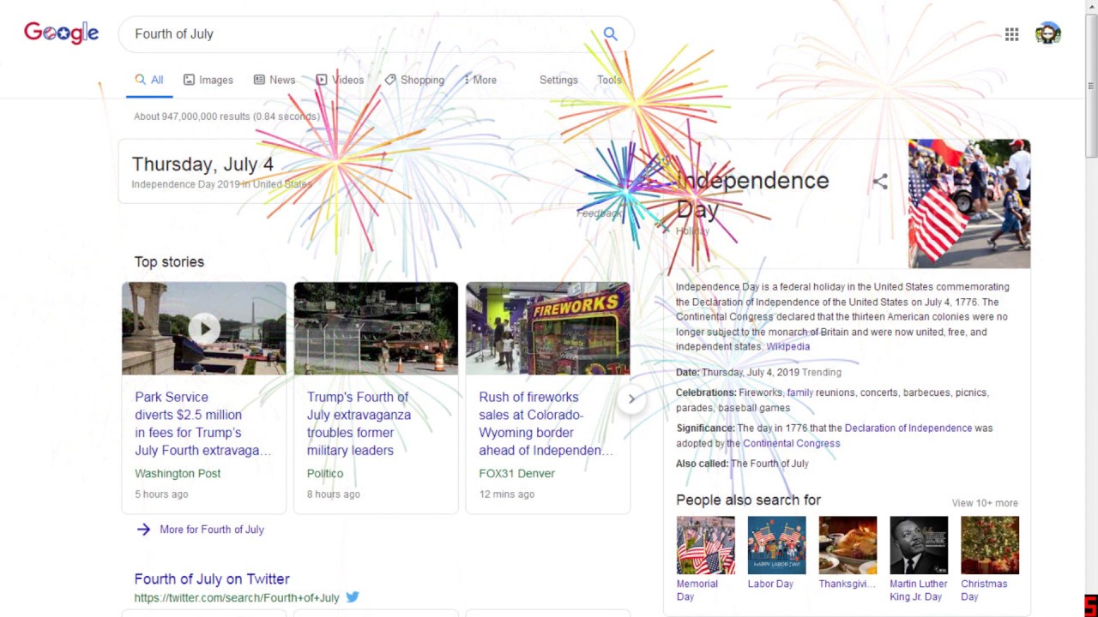Click the Politico source label
Viewport: 1098px width, 617px height.
(325, 473)
